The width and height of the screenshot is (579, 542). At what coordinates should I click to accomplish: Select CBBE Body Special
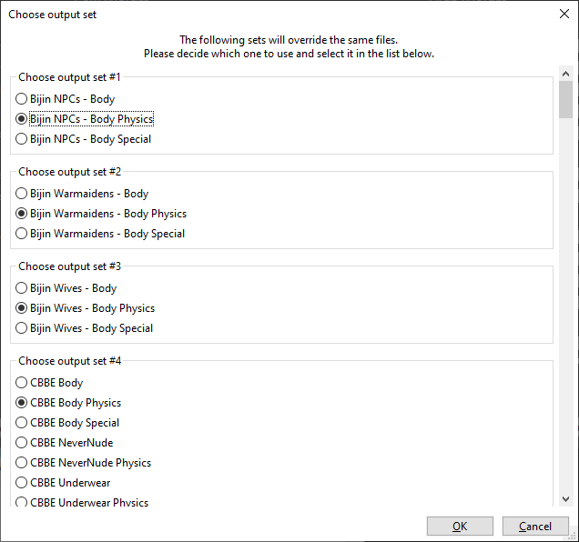(67, 423)
